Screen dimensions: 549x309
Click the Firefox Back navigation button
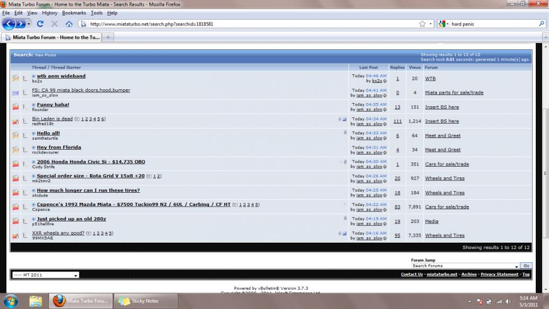(9, 24)
